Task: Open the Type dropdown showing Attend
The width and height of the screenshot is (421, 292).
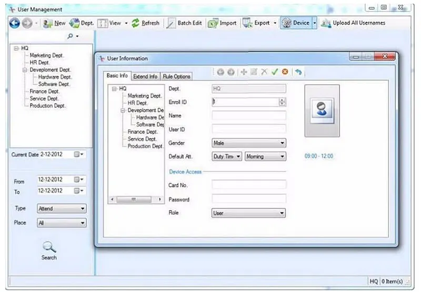Action: [x=62, y=208]
